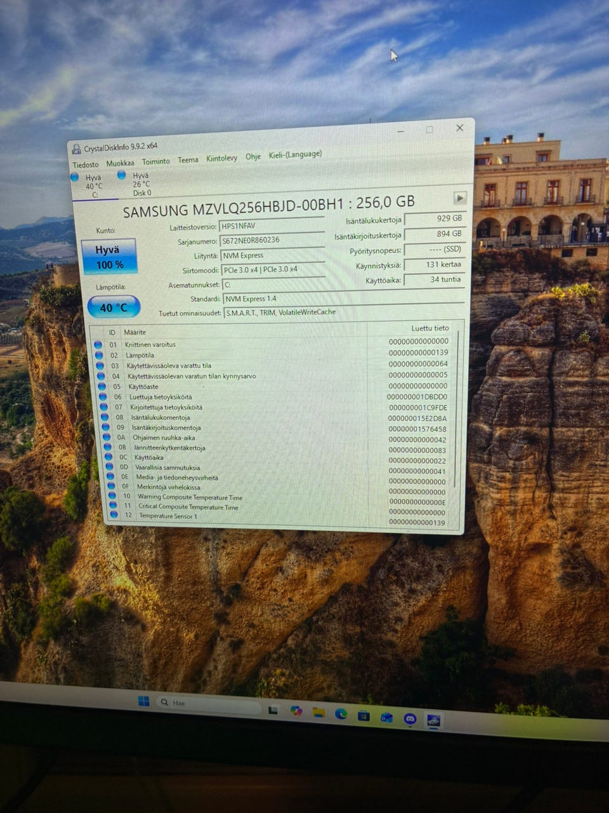Click status dot for Käytettävissäoleva varattu tila
This screenshot has height=813, width=609.
[x=100, y=366]
